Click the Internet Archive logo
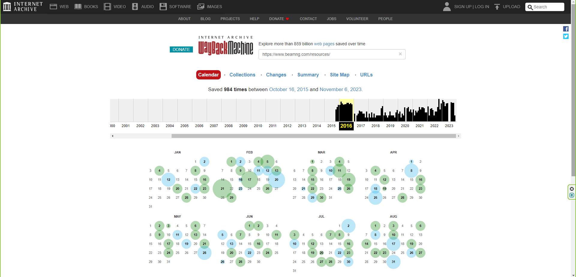 [x=23, y=7]
